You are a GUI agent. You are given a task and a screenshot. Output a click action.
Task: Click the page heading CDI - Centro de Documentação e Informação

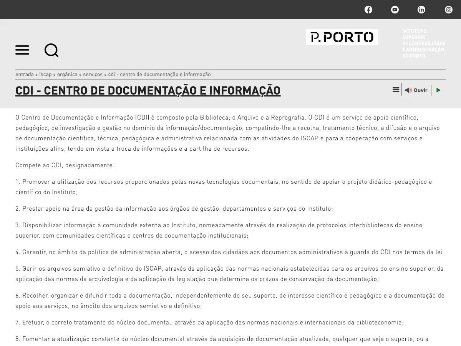pos(148,91)
